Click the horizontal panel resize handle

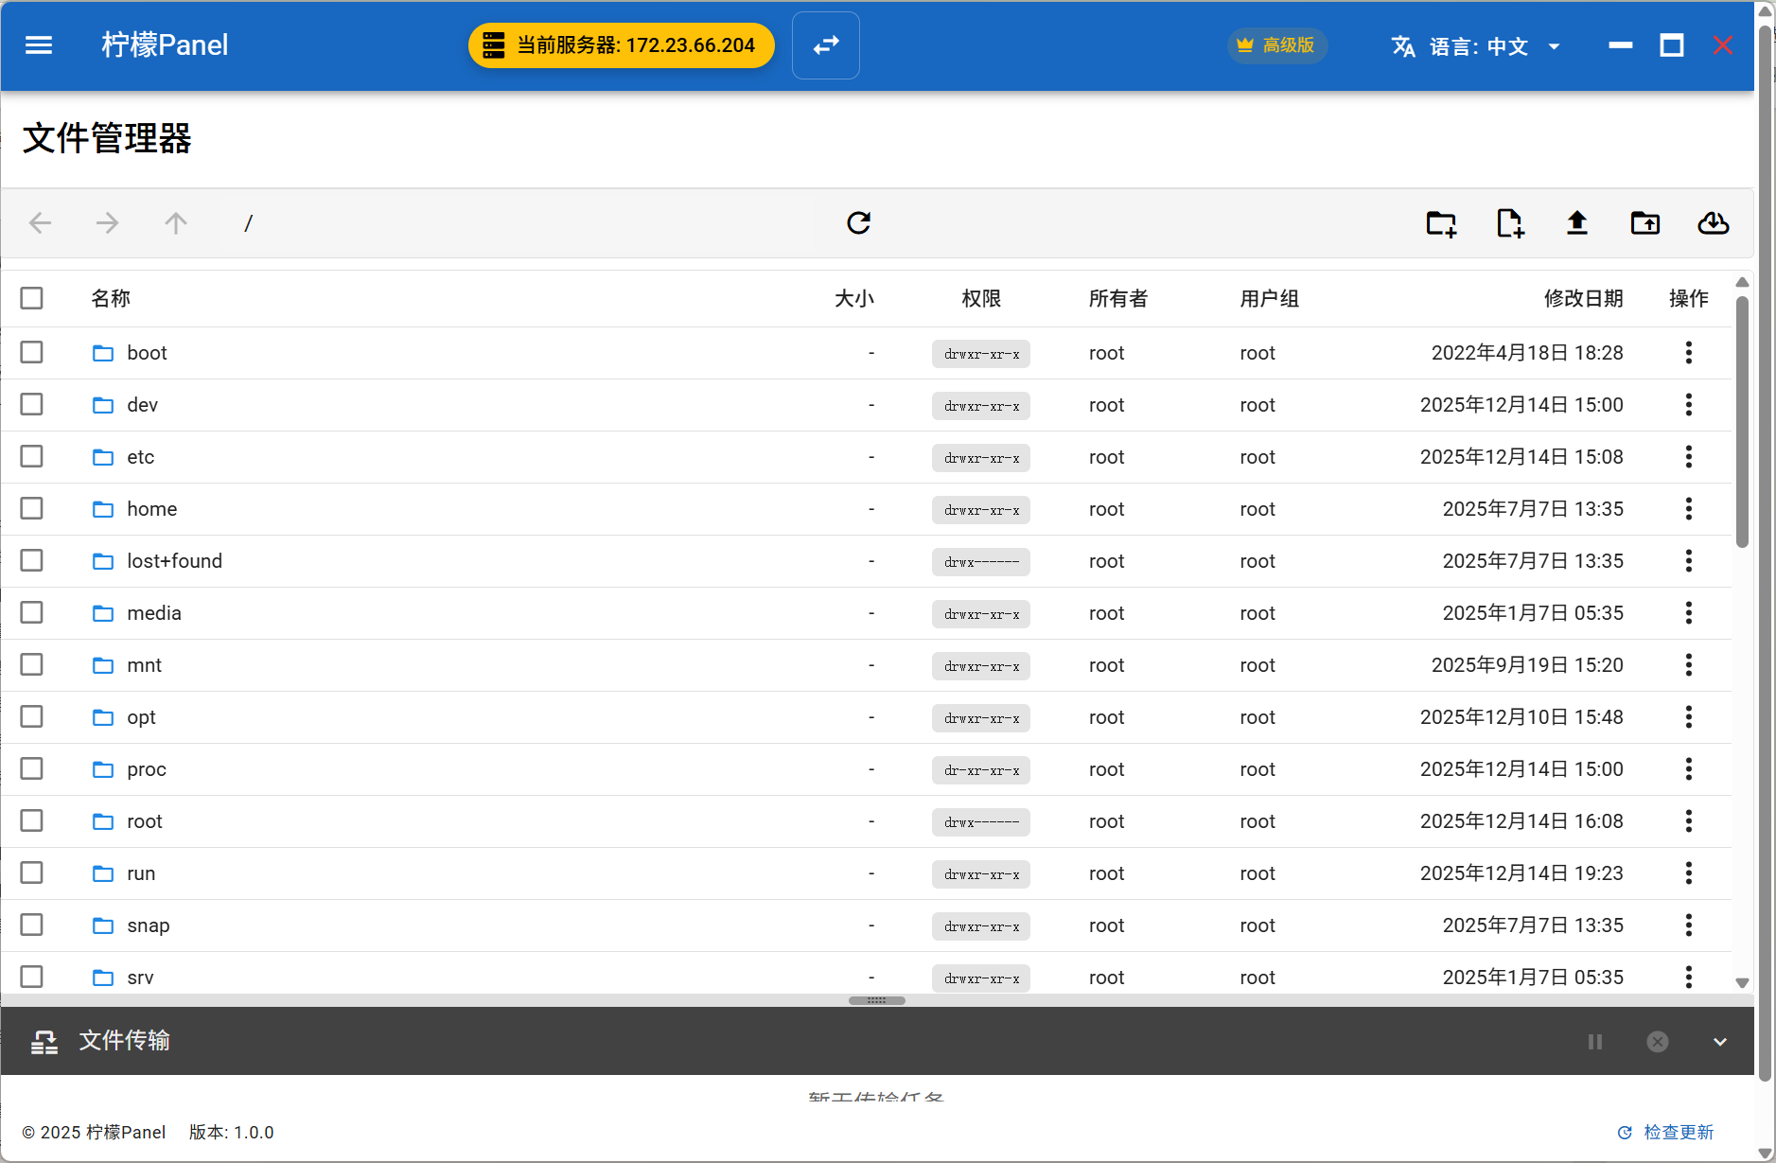[876, 1000]
